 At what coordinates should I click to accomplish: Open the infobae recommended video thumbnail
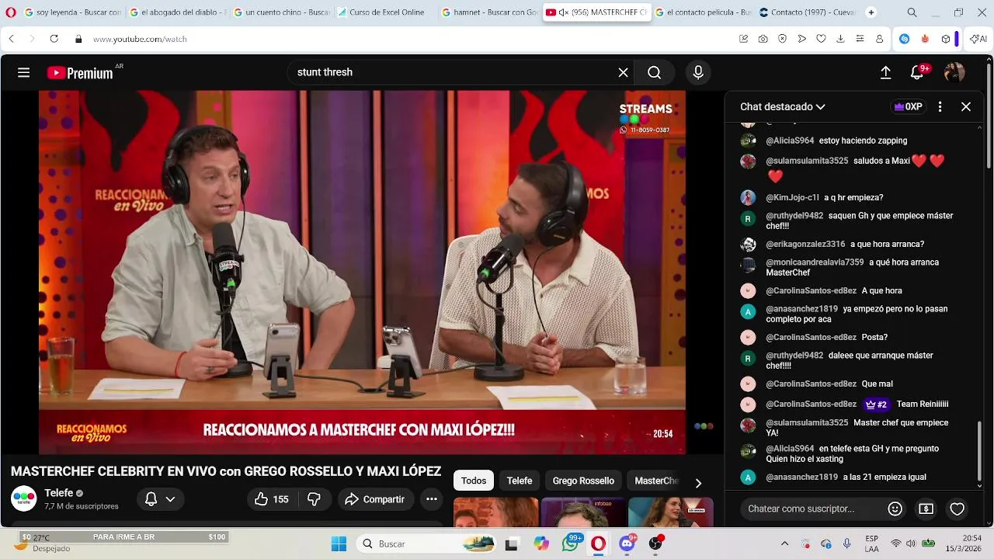[x=582, y=512]
